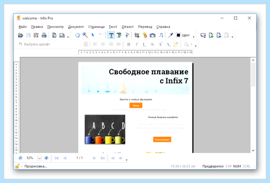
Task: Click the rotate/undo arrow icon
Action: [x=101, y=35]
